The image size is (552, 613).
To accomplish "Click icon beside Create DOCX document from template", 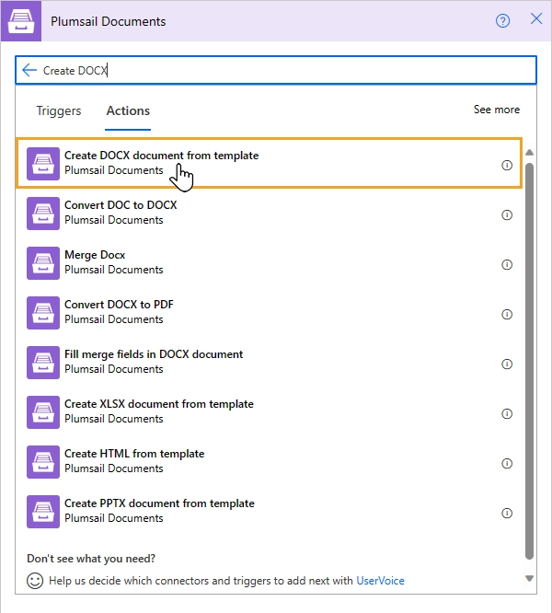I will tap(43, 164).
